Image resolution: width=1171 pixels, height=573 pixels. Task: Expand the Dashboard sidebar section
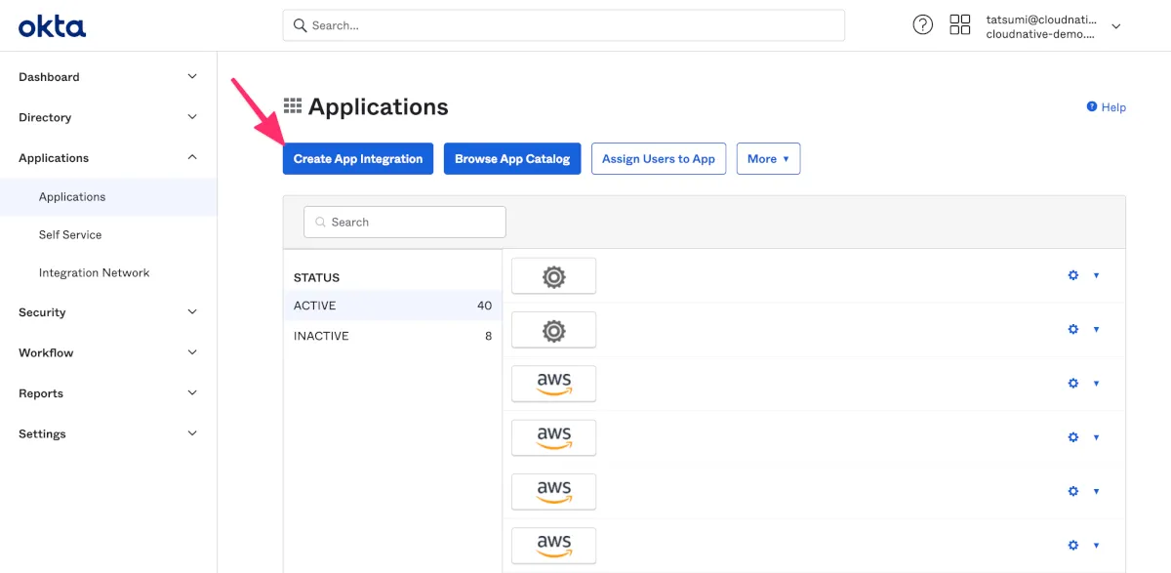192,77
